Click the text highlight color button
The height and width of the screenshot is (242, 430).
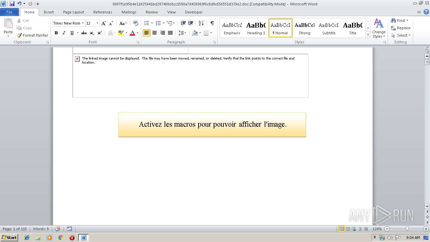121,33
